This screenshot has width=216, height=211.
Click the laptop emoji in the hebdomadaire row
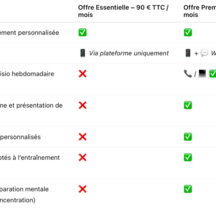coord(202,74)
